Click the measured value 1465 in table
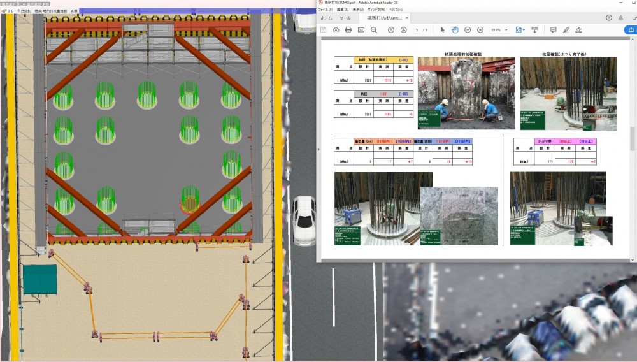Viewport: 637px width, 362px height. pyautogui.click(x=387, y=114)
